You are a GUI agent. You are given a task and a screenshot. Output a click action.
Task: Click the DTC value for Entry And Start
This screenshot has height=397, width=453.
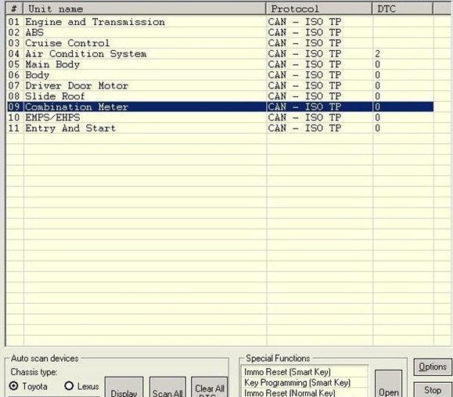(x=377, y=128)
